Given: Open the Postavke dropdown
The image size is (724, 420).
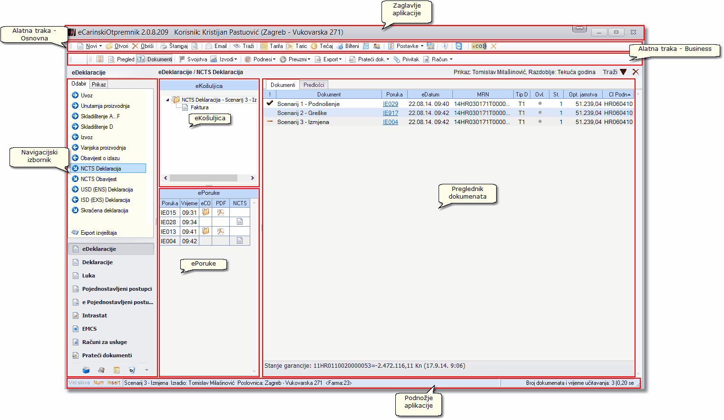Looking at the screenshot, I should pos(406,46).
